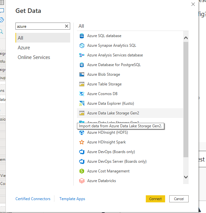The width and height of the screenshot is (206, 213).
Task: Click the Azure HDInsight Spark star icon
Action: pyautogui.click(x=82, y=142)
